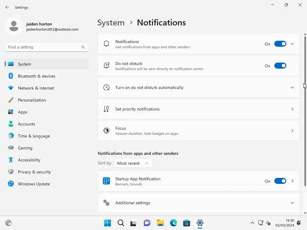Open File Explorer from the taskbar

coord(160,223)
